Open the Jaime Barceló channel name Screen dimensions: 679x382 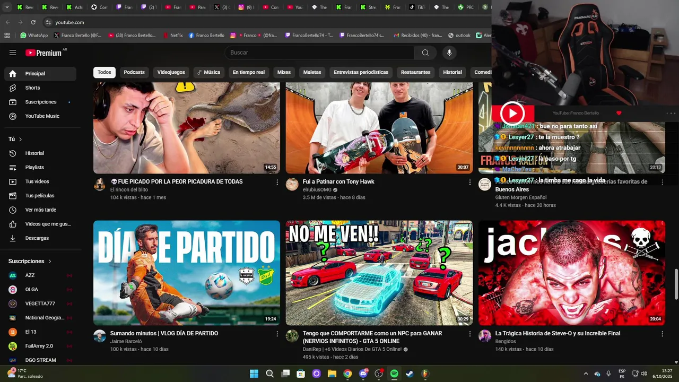(x=126, y=342)
